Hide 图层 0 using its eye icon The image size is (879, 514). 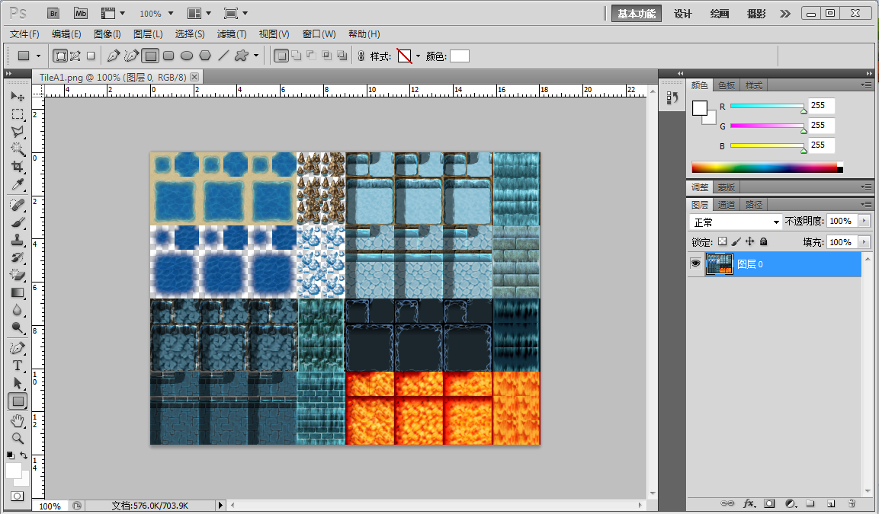(x=696, y=263)
